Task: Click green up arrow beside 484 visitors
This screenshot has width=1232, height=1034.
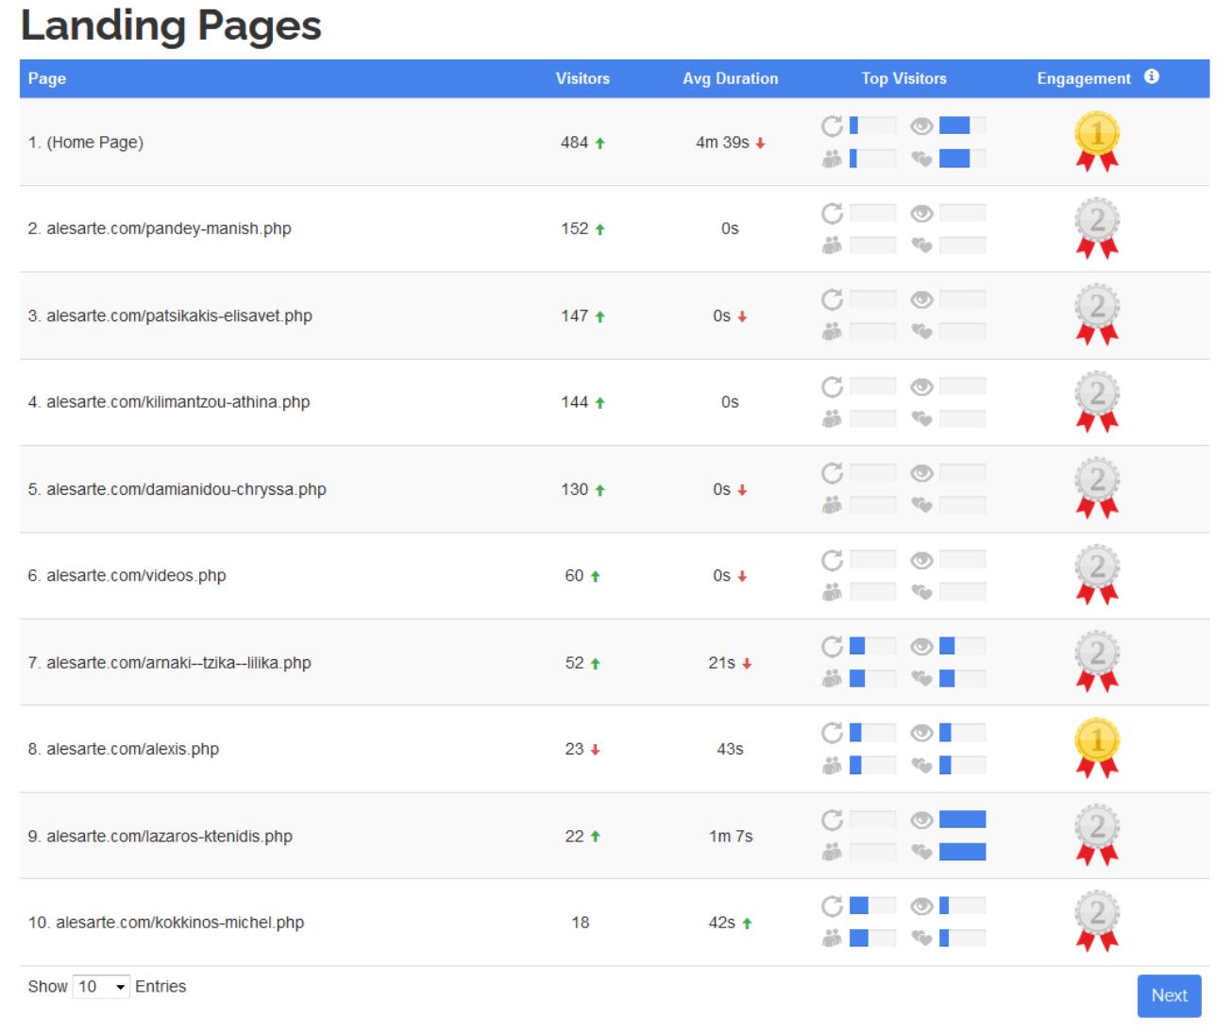Action: pyautogui.click(x=600, y=144)
